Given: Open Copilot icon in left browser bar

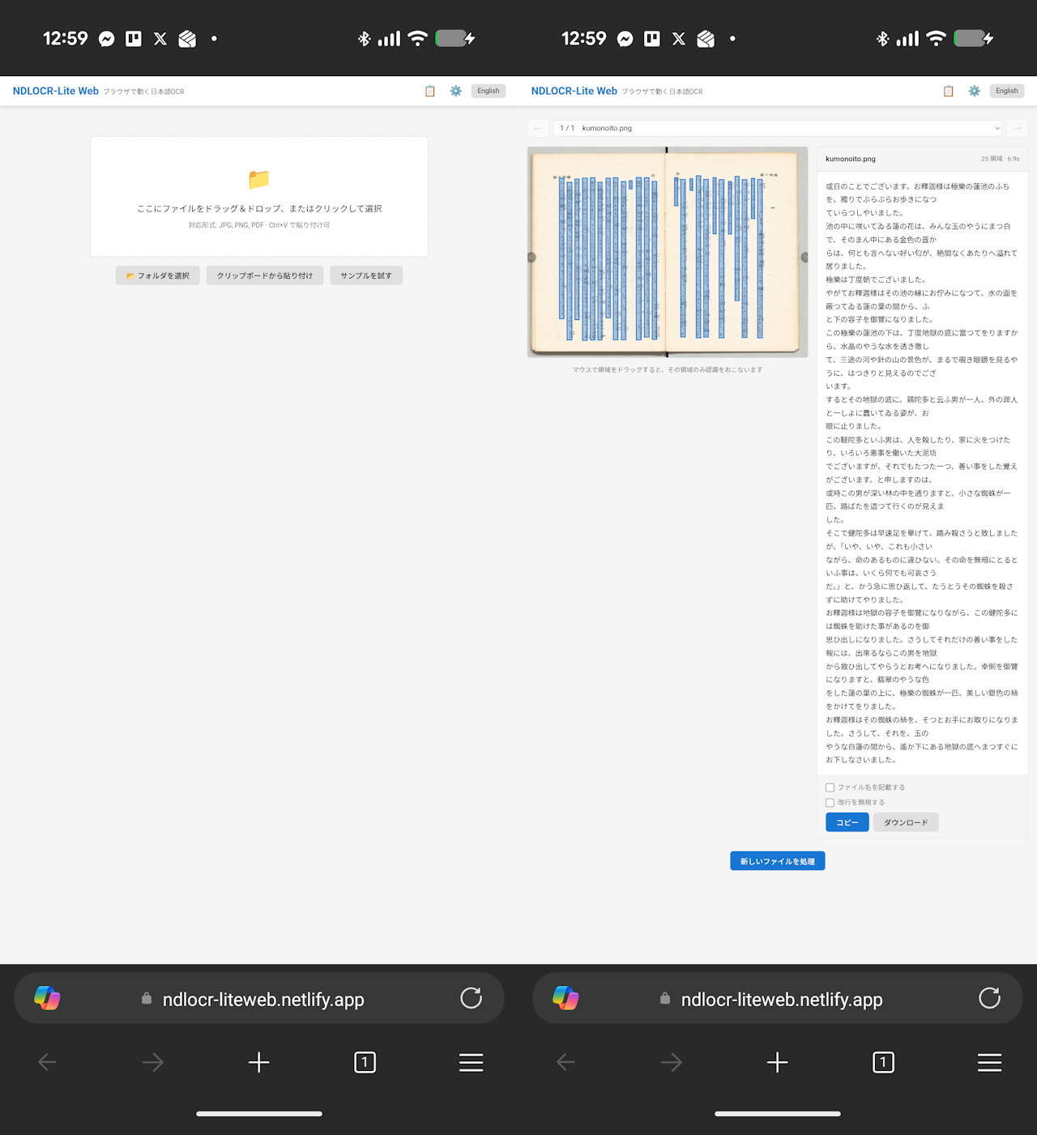Looking at the screenshot, I should click(x=47, y=998).
